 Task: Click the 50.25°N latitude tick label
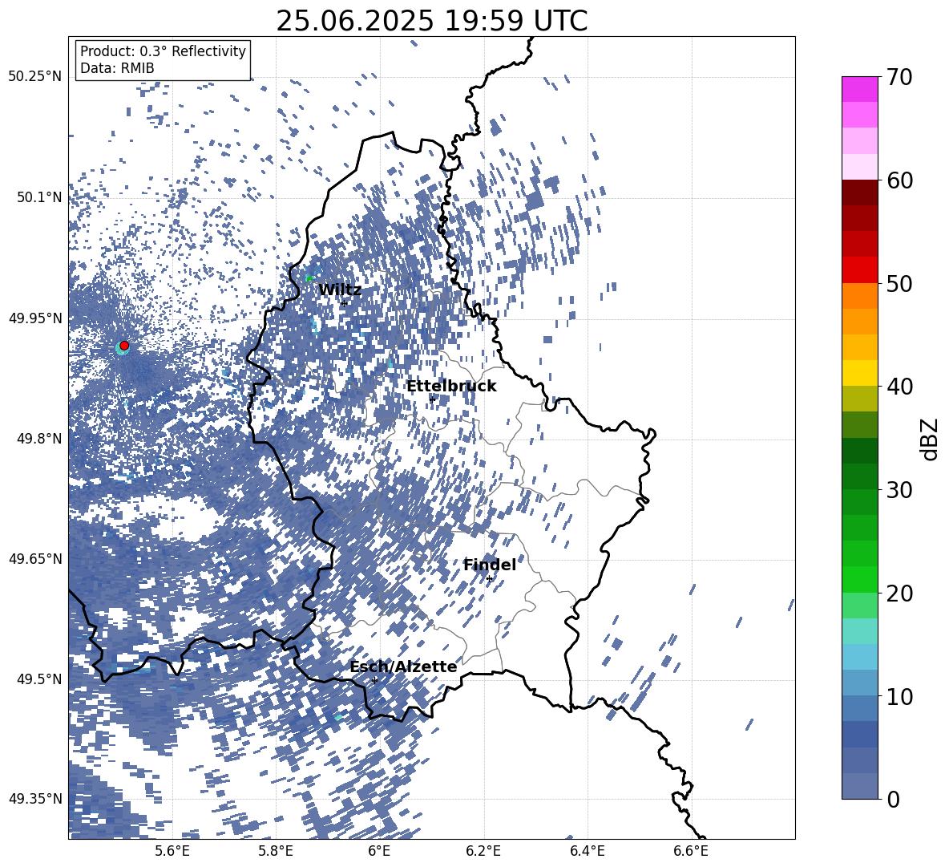click(35, 76)
